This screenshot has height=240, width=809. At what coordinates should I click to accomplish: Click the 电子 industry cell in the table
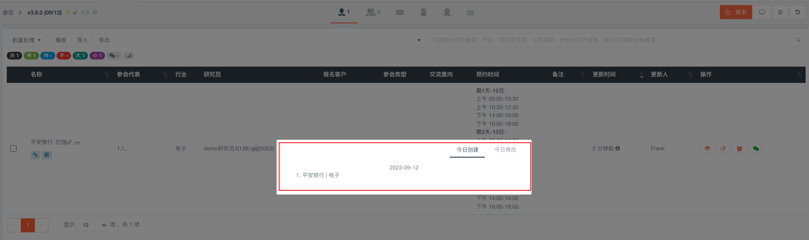181,149
